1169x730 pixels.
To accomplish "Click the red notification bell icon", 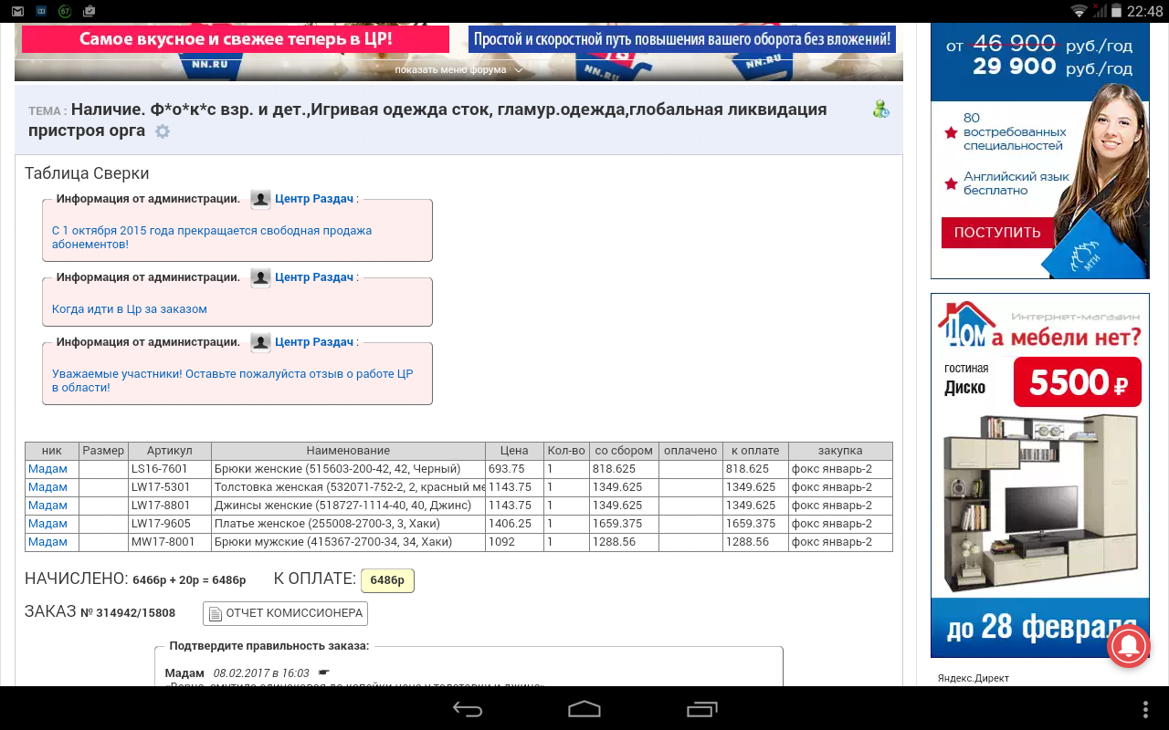I will (x=1128, y=646).
